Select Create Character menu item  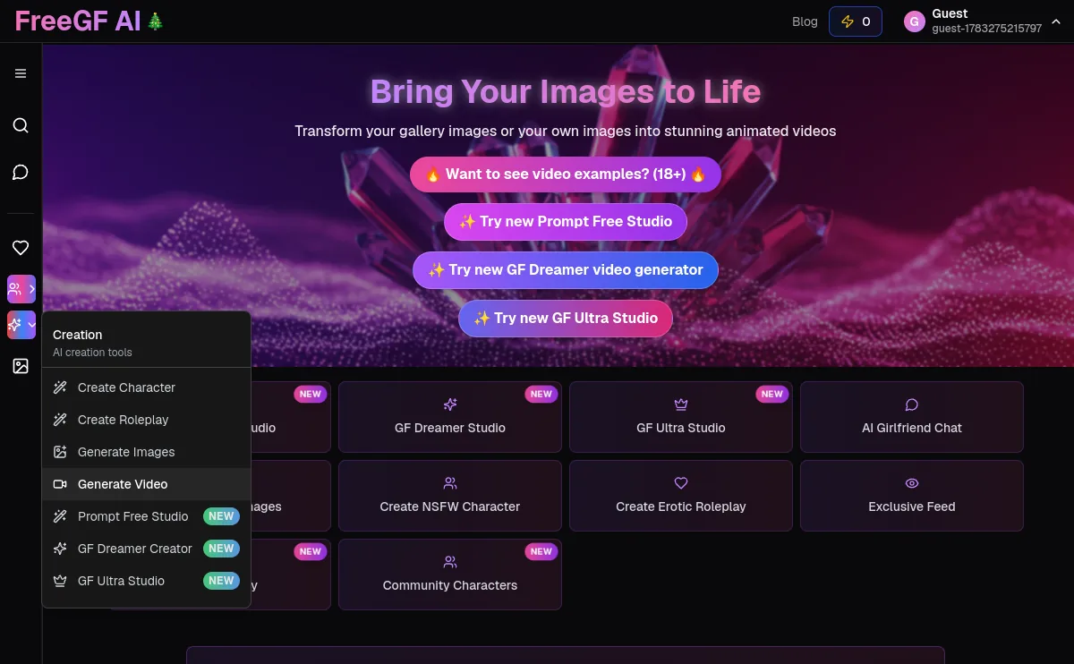[146, 387]
